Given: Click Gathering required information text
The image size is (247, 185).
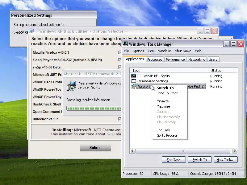Looking at the screenshot, I should point(90,100).
